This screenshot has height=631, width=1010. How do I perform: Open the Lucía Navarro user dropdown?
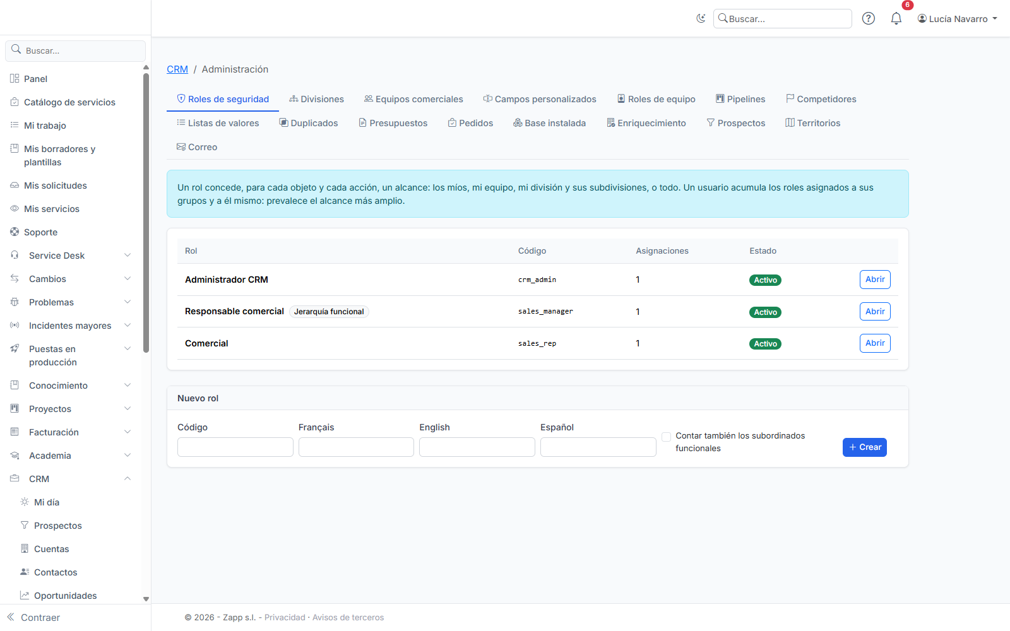958,19
